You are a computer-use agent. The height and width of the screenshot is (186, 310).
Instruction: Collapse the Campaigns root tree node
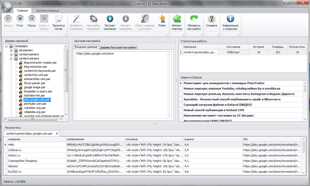[x=6, y=46]
